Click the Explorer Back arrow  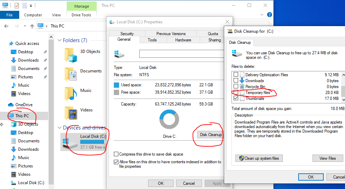tap(6, 26)
